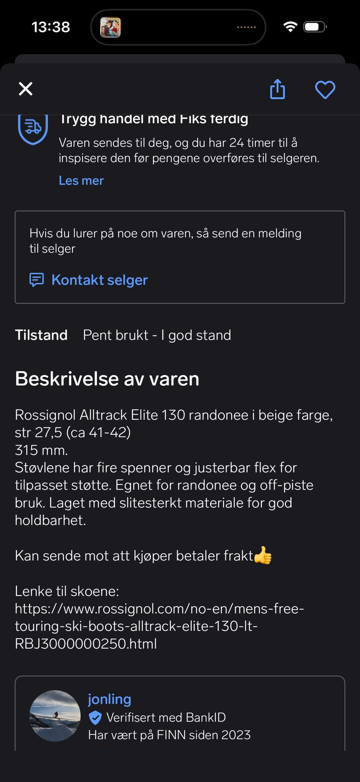Screen dimensions: 360x782
Task: Open the Les mer link
Action: (x=81, y=180)
